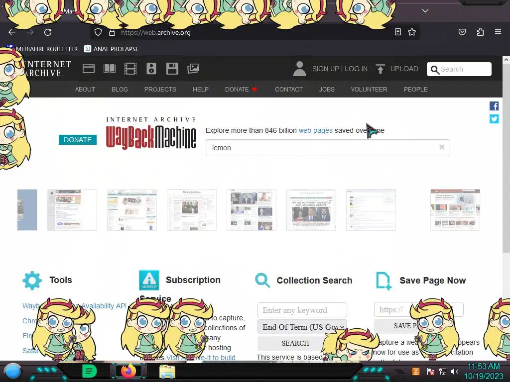Share on Facebook icon
The height and width of the screenshot is (382, 510).
pos(494,106)
